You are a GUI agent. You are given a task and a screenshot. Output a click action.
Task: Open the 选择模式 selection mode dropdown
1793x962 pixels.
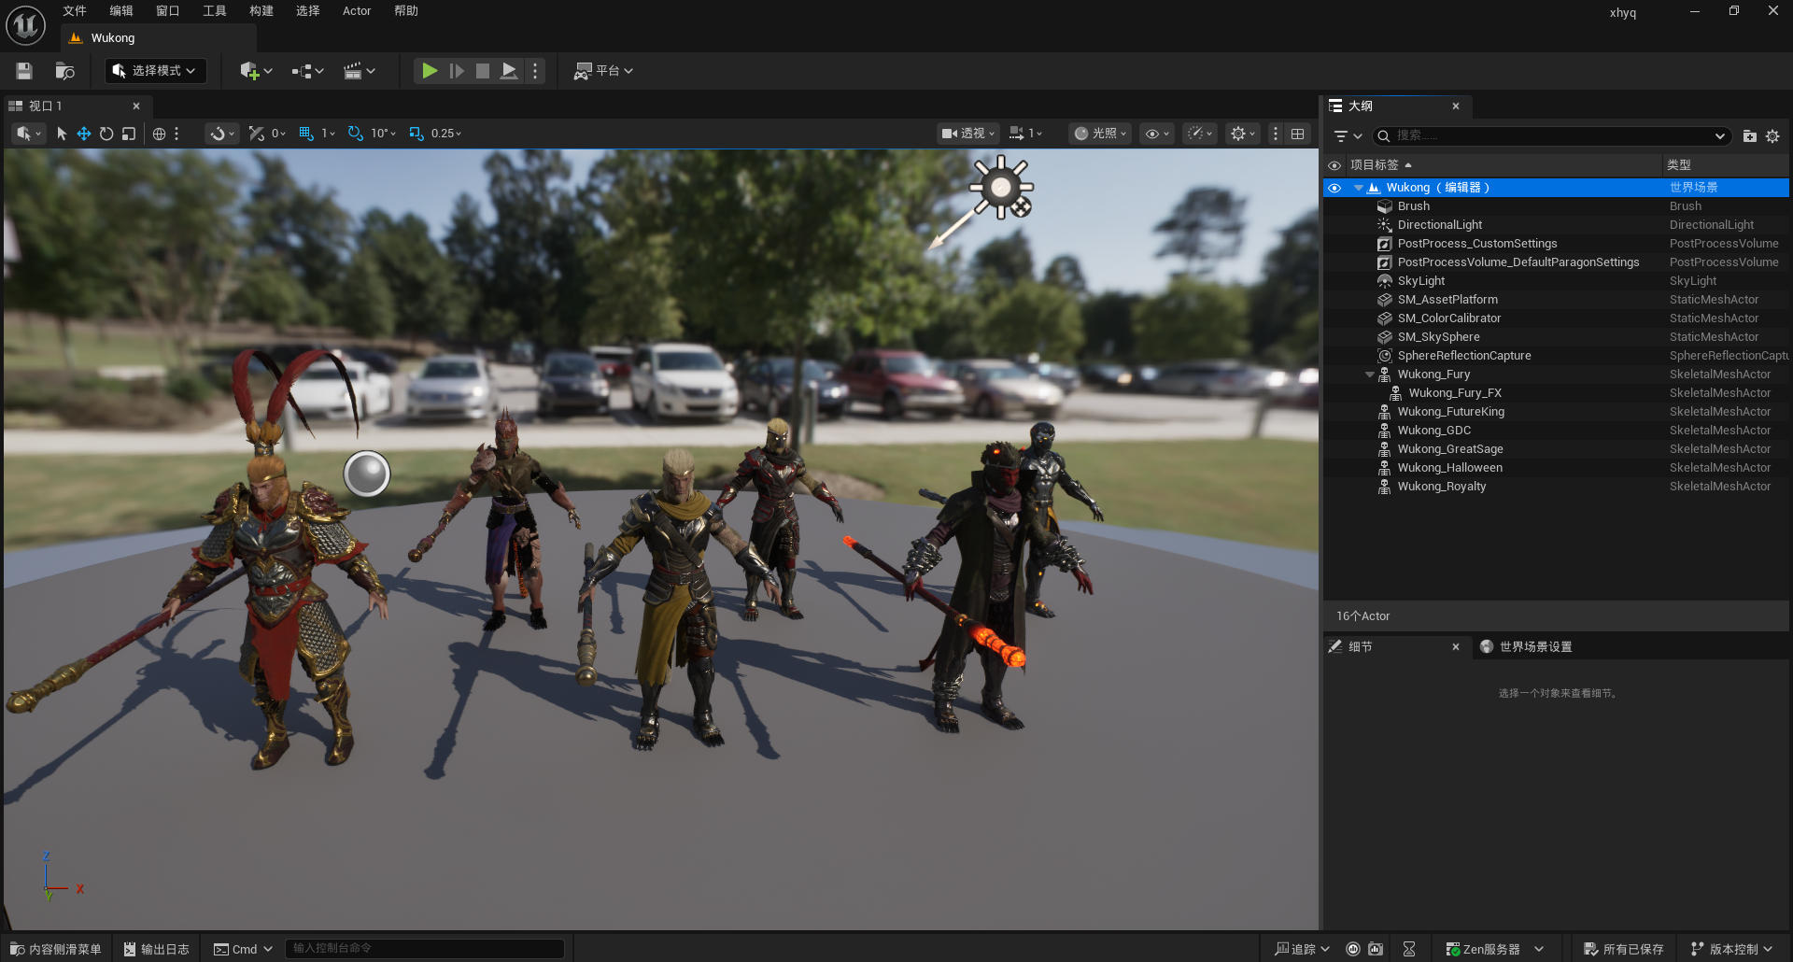tap(155, 71)
